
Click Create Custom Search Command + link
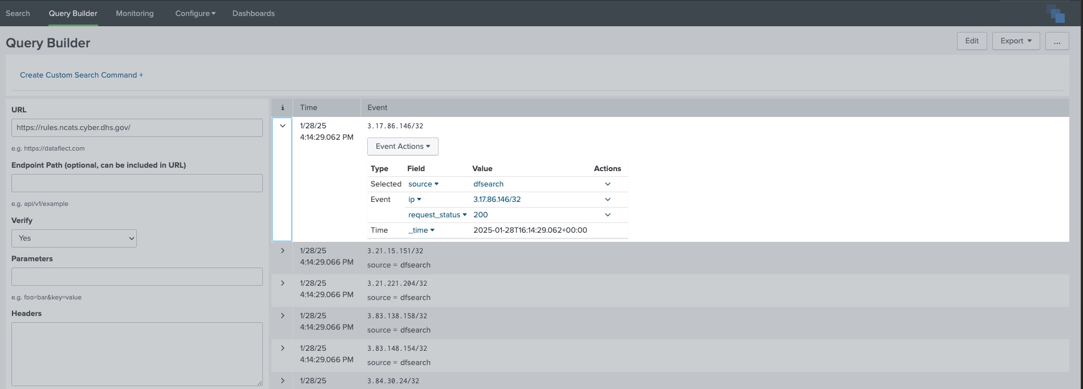click(x=82, y=75)
